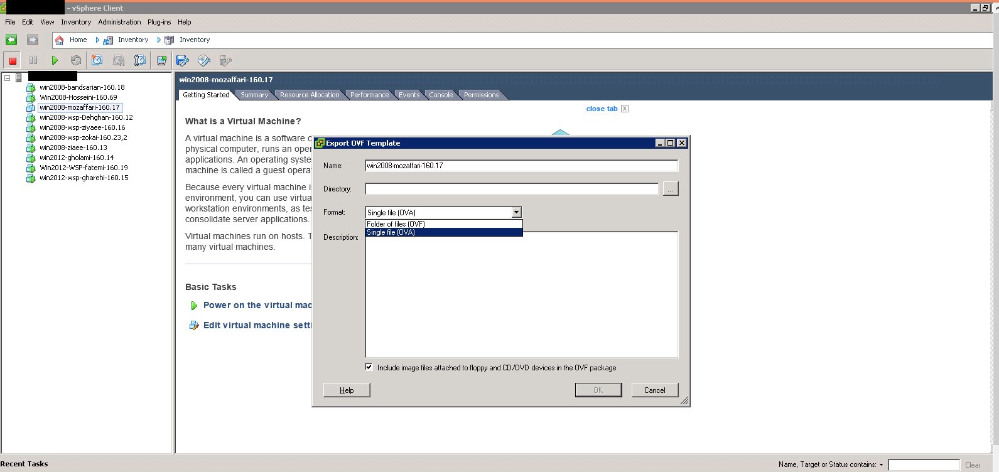Image resolution: width=999 pixels, height=472 pixels.
Task: Click the red Power Off stop icon
Action: click(12, 60)
